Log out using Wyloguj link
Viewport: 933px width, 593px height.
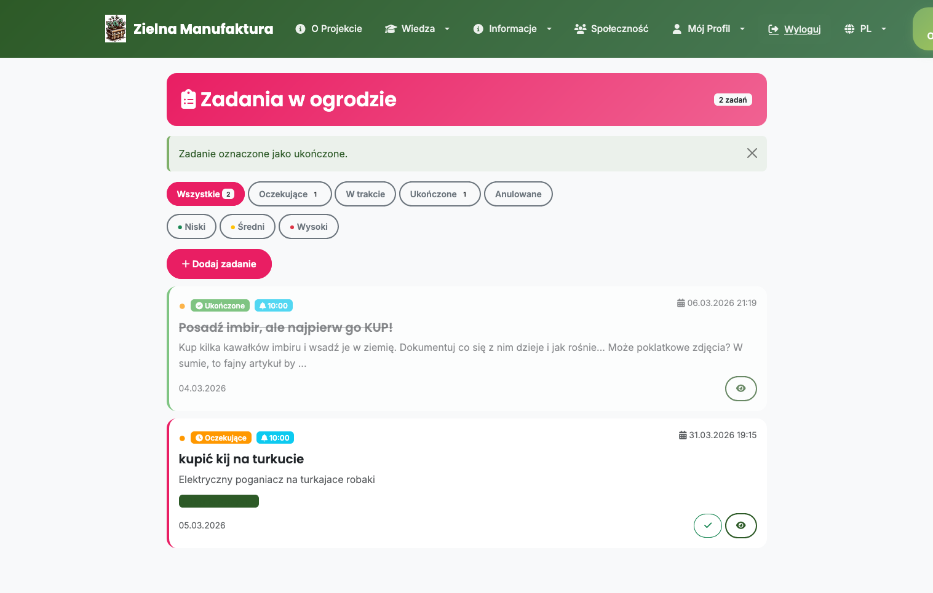tap(795, 29)
